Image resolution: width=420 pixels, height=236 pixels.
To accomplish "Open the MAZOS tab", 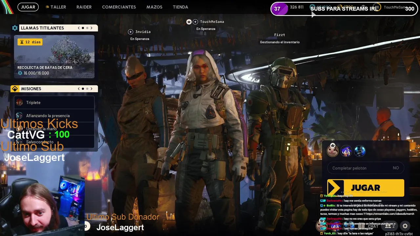I will click(154, 7).
